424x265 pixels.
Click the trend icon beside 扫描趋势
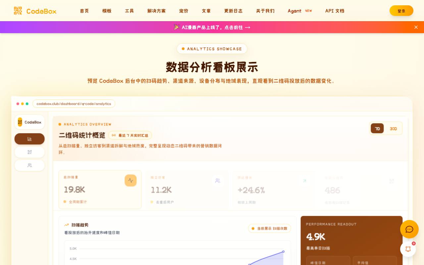pyautogui.click(x=67, y=225)
